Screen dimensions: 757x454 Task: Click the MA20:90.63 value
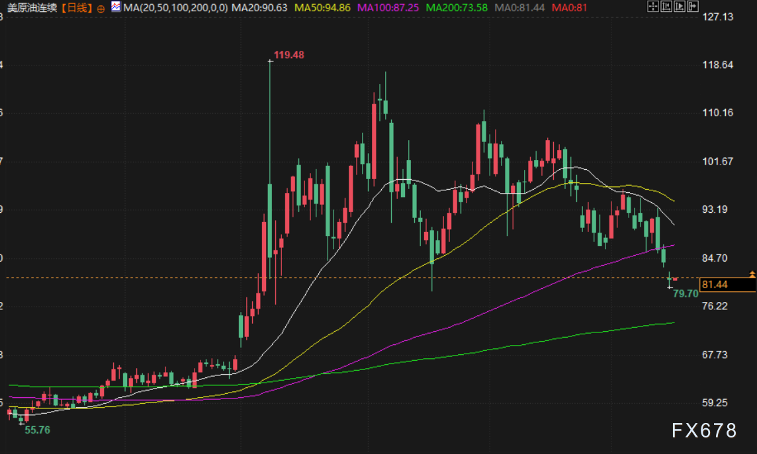coord(259,8)
